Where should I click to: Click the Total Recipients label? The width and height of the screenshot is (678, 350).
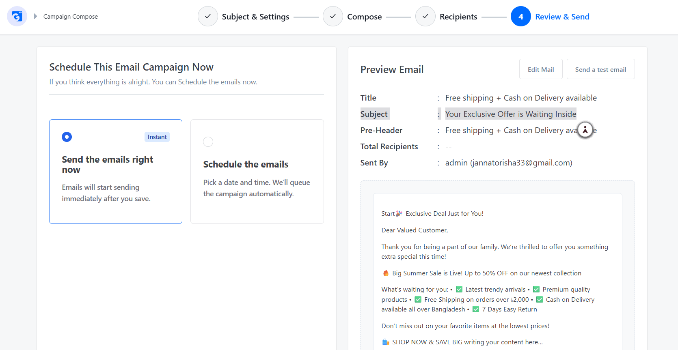(389, 146)
